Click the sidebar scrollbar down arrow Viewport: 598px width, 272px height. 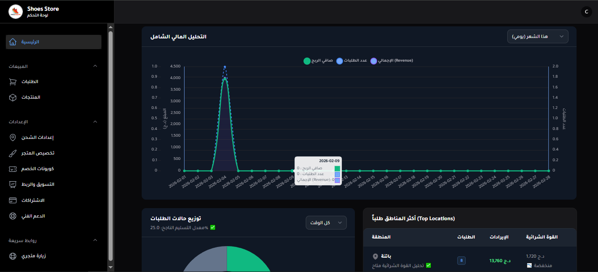(x=110, y=267)
